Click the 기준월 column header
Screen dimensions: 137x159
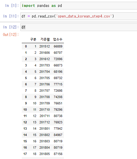point(45,39)
